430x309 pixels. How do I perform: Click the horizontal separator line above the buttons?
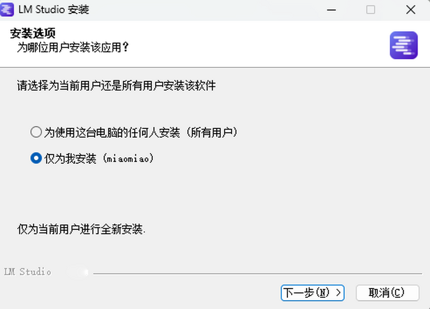pyautogui.click(x=257, y=274)
